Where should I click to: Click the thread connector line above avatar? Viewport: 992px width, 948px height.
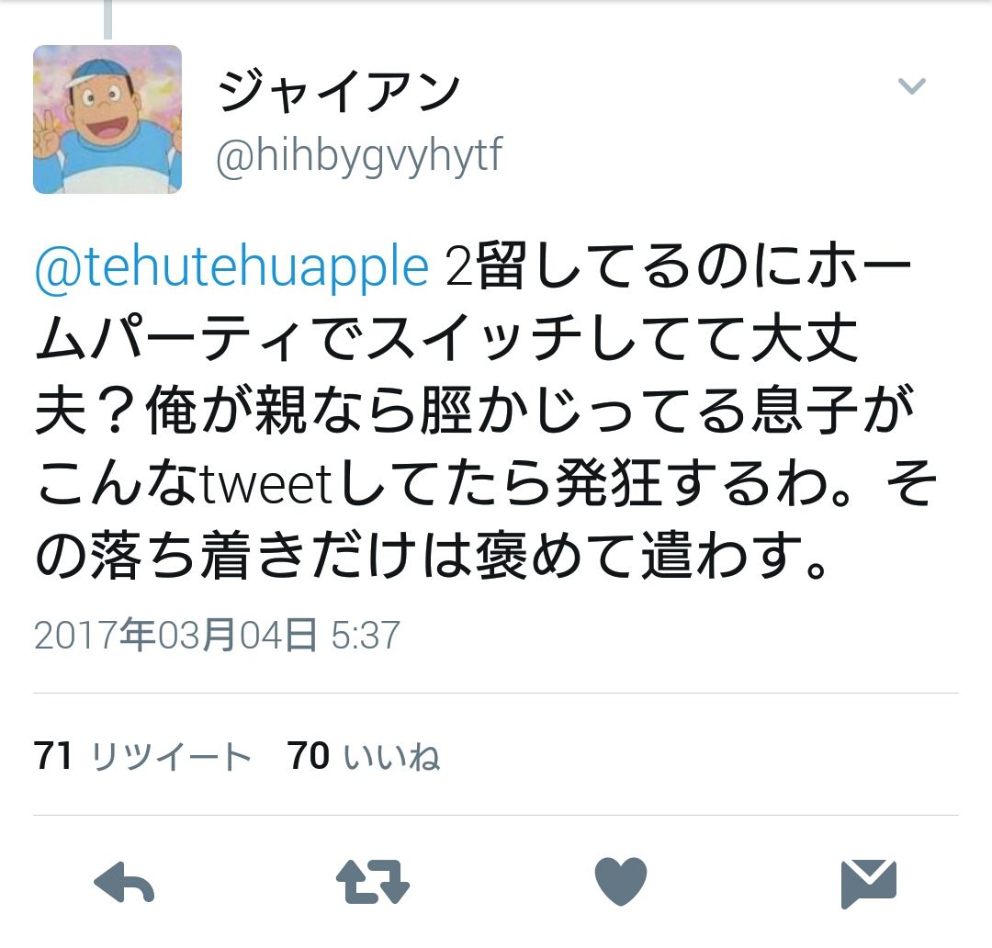click(107, 19)
